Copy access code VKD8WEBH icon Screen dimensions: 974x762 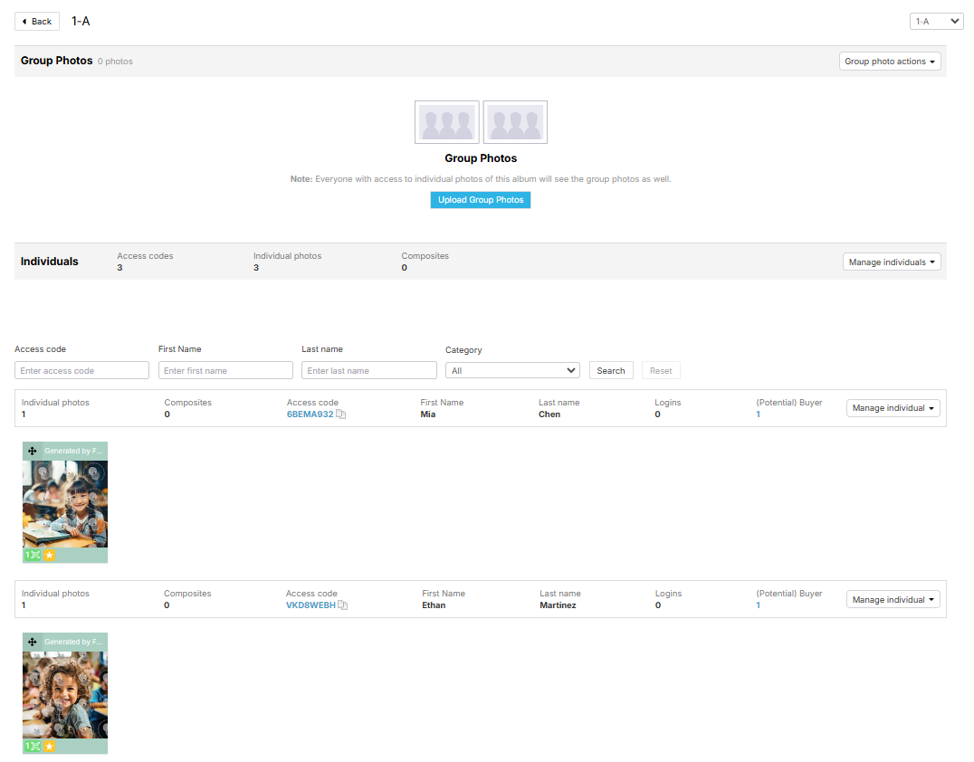click(x=343, y=605)
